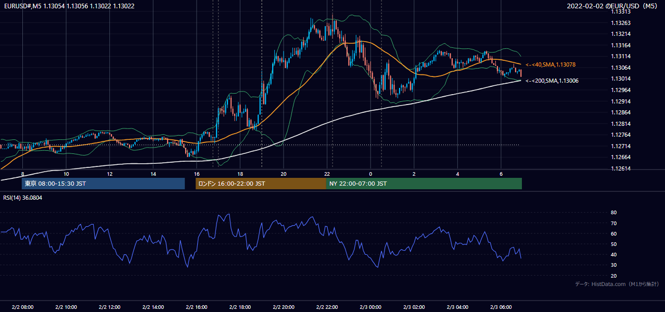Click the 2/3 04:00 time axis label

457,307
